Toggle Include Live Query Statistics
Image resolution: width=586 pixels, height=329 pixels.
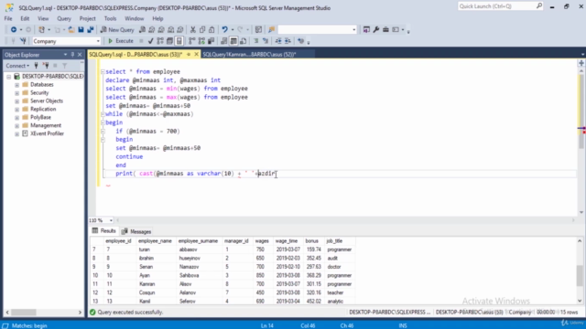201,41
